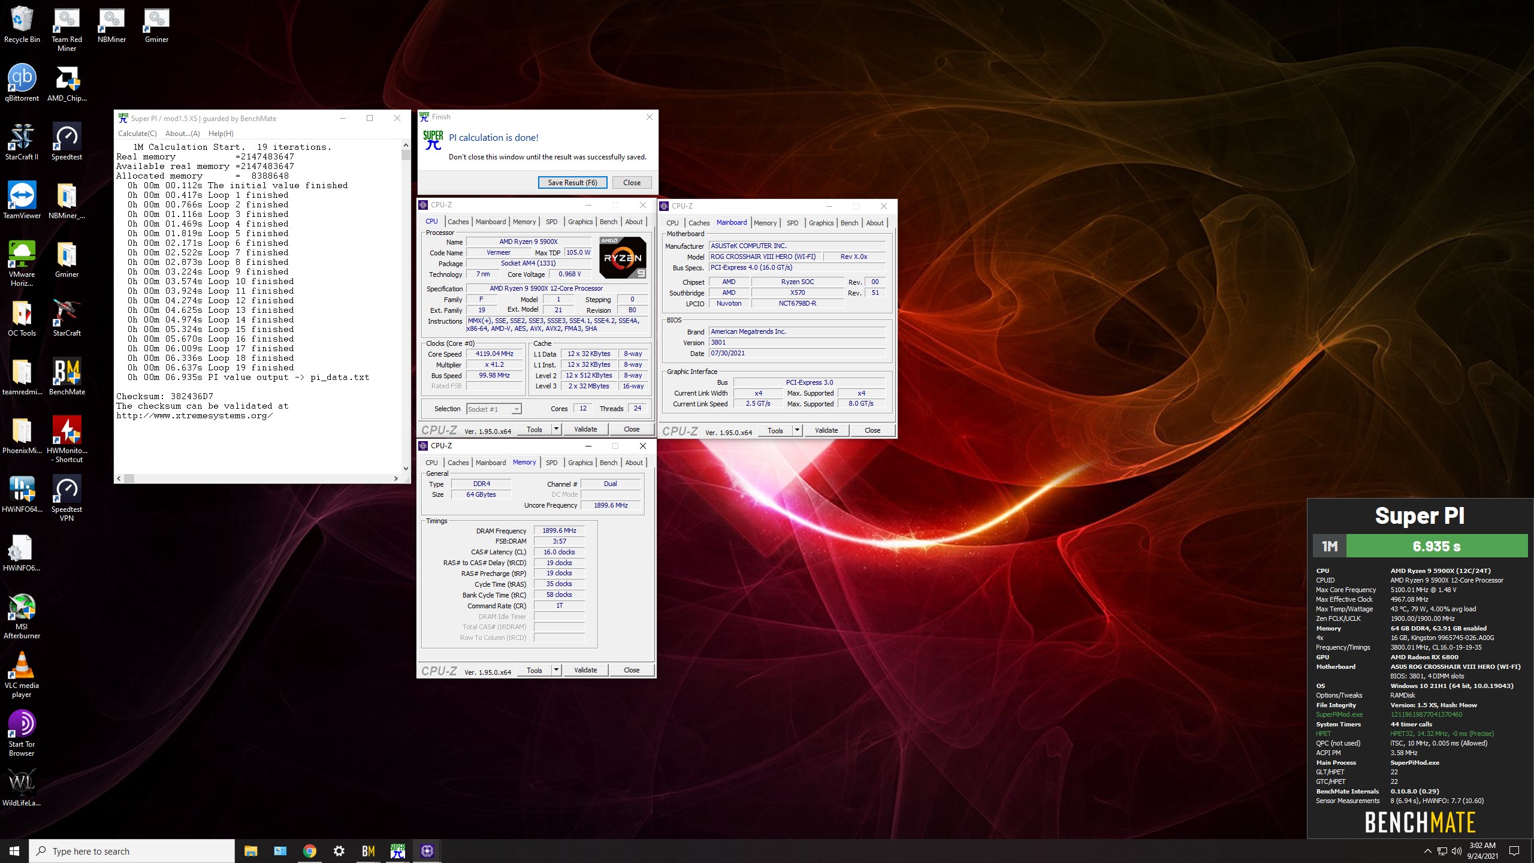Expand Tools dropdown arrow in CPU tab window
Screen dimensions: 1534x863
[556, 429]
